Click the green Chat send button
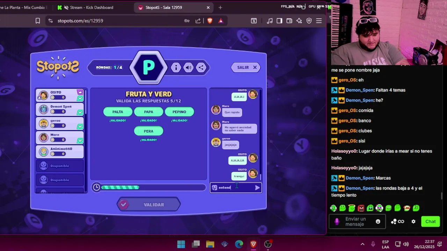447x251 pixels. click(x=430, y=221)
